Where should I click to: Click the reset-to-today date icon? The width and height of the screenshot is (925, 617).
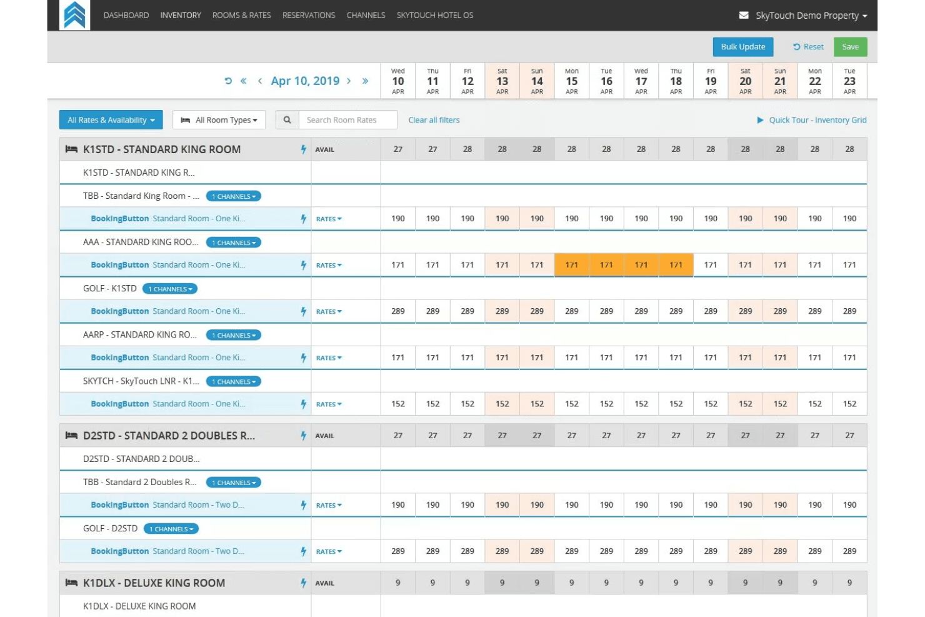[x=228, y=81]
